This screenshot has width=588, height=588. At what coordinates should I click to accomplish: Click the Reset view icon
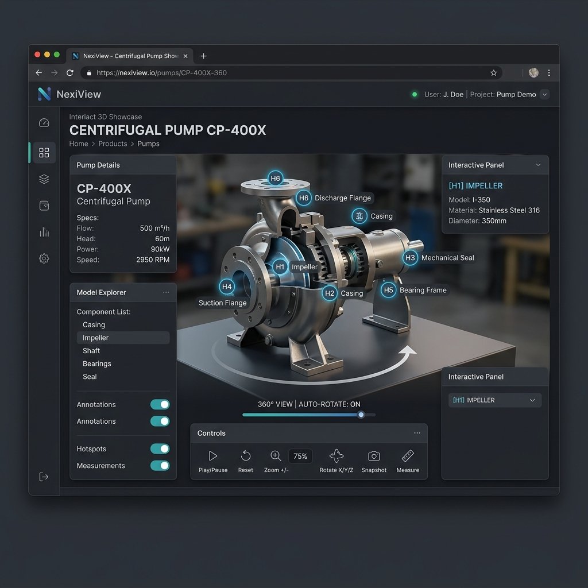[x=246, y=456]
